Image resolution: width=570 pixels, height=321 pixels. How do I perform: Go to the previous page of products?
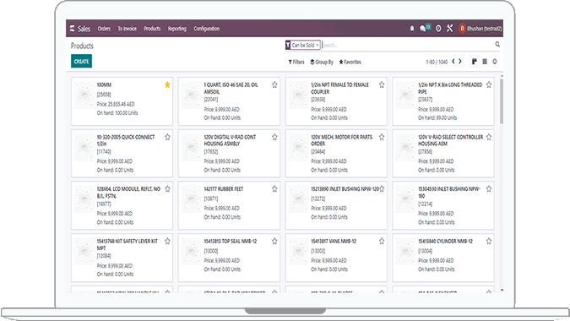tap(453, 62)
